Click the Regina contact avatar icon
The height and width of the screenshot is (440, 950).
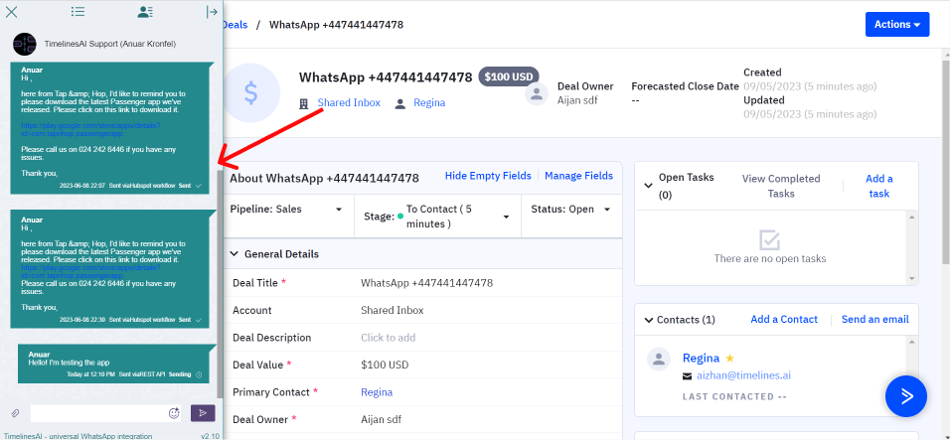pos(659,359)
